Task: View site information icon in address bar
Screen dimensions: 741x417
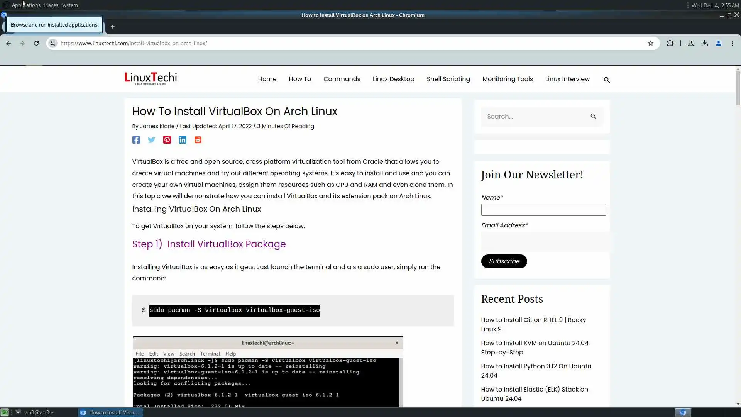Action: pos(53,43)
